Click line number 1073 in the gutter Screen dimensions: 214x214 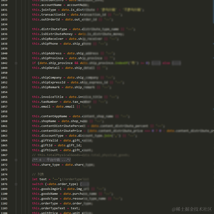pyautogui.click(x=4, y=169)
